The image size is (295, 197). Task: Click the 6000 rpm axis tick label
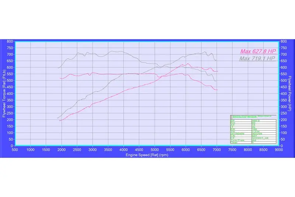click(186, 150)
